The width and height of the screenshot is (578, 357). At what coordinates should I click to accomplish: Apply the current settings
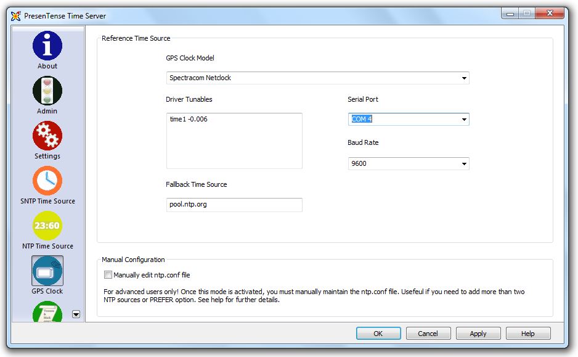tap(478, 333)
